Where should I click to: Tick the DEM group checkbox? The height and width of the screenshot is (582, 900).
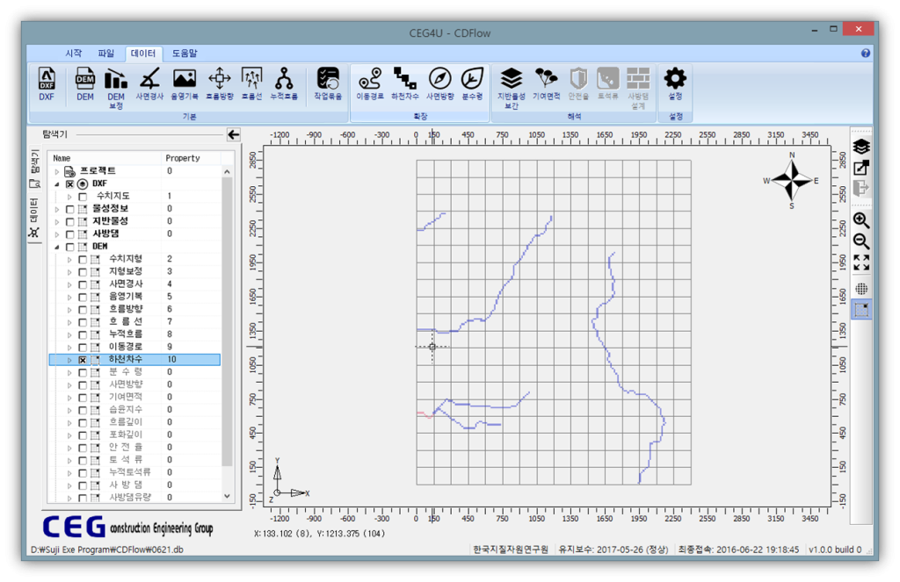tap(70, 248)
